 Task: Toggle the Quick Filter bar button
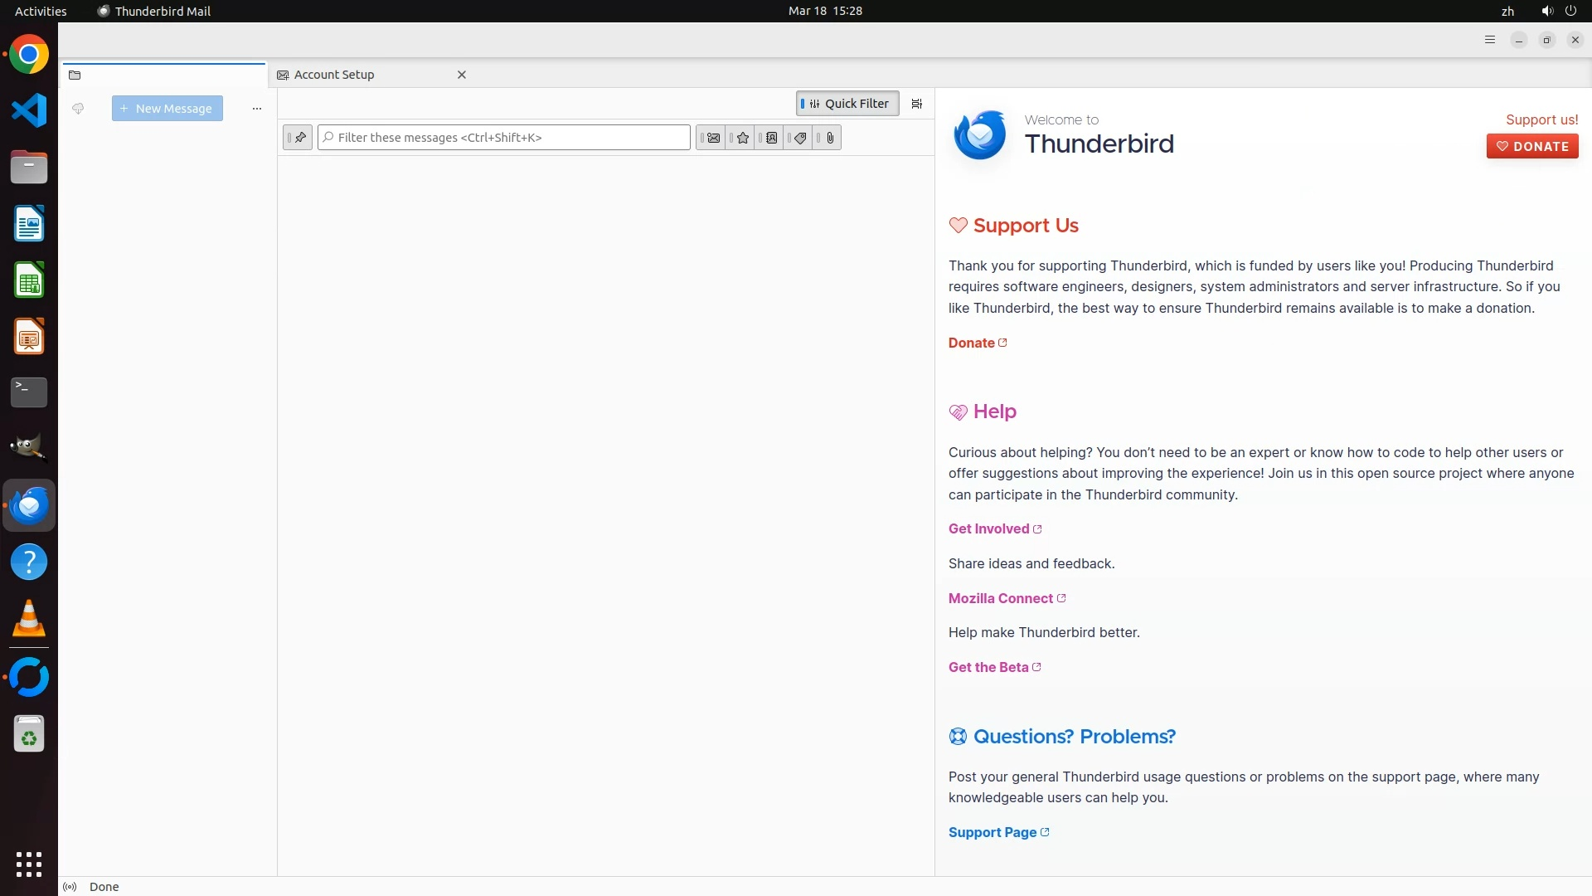[x=847, y=104]
